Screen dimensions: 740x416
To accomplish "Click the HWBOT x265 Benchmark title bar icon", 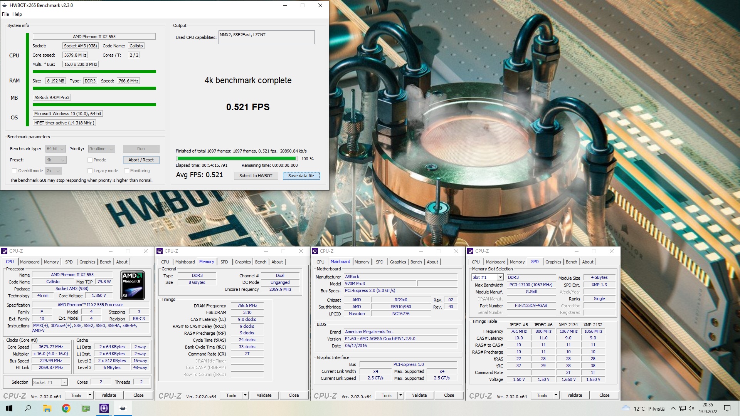I will click(x=5, y=5).
